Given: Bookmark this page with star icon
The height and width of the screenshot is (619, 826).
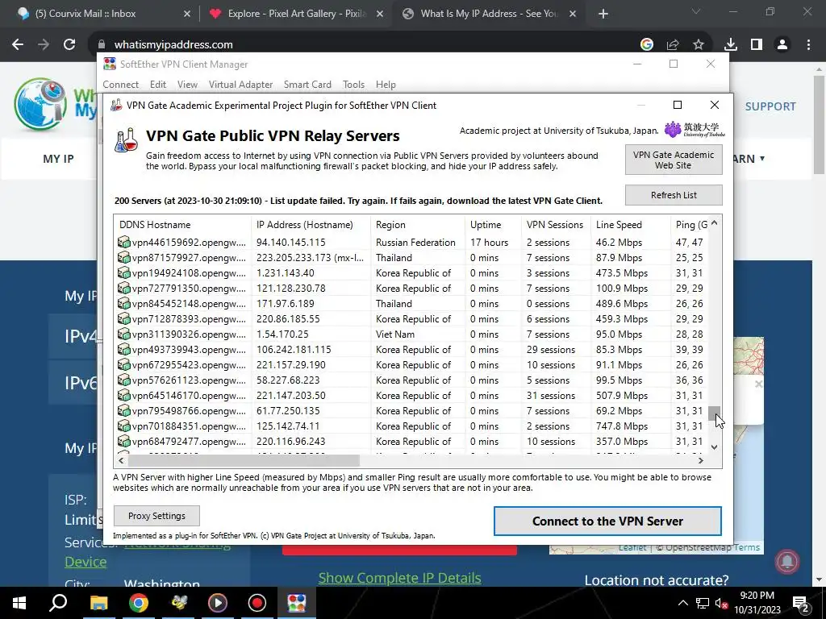Looking at the screenshot, I should pos(699,45).
